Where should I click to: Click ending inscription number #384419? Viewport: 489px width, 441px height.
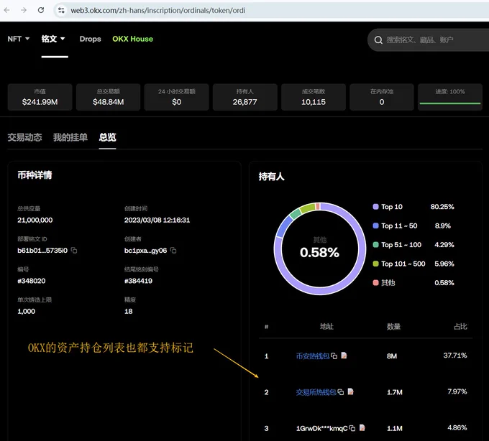(x=139, y=281)
